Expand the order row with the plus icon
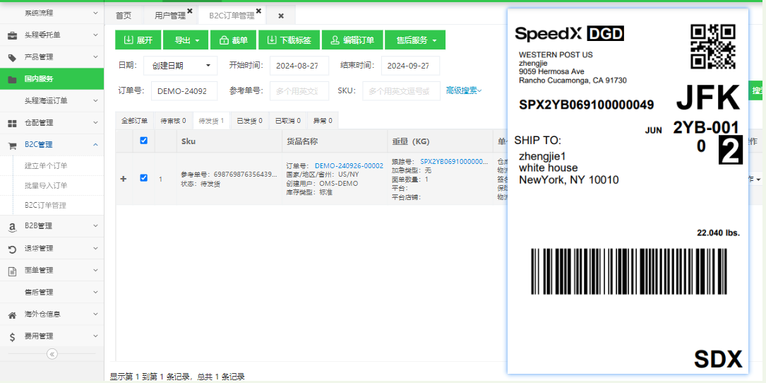The height and width of the screenshot is (383, 766). click(x=124, y=179)
